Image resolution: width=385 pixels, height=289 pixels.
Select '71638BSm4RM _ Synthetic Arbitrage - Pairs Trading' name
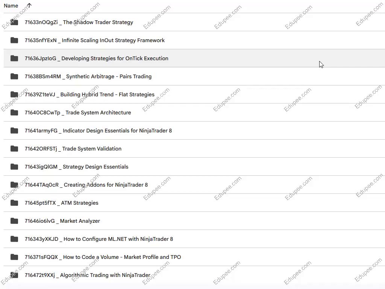pyautogui.click(x=88, y=76)
